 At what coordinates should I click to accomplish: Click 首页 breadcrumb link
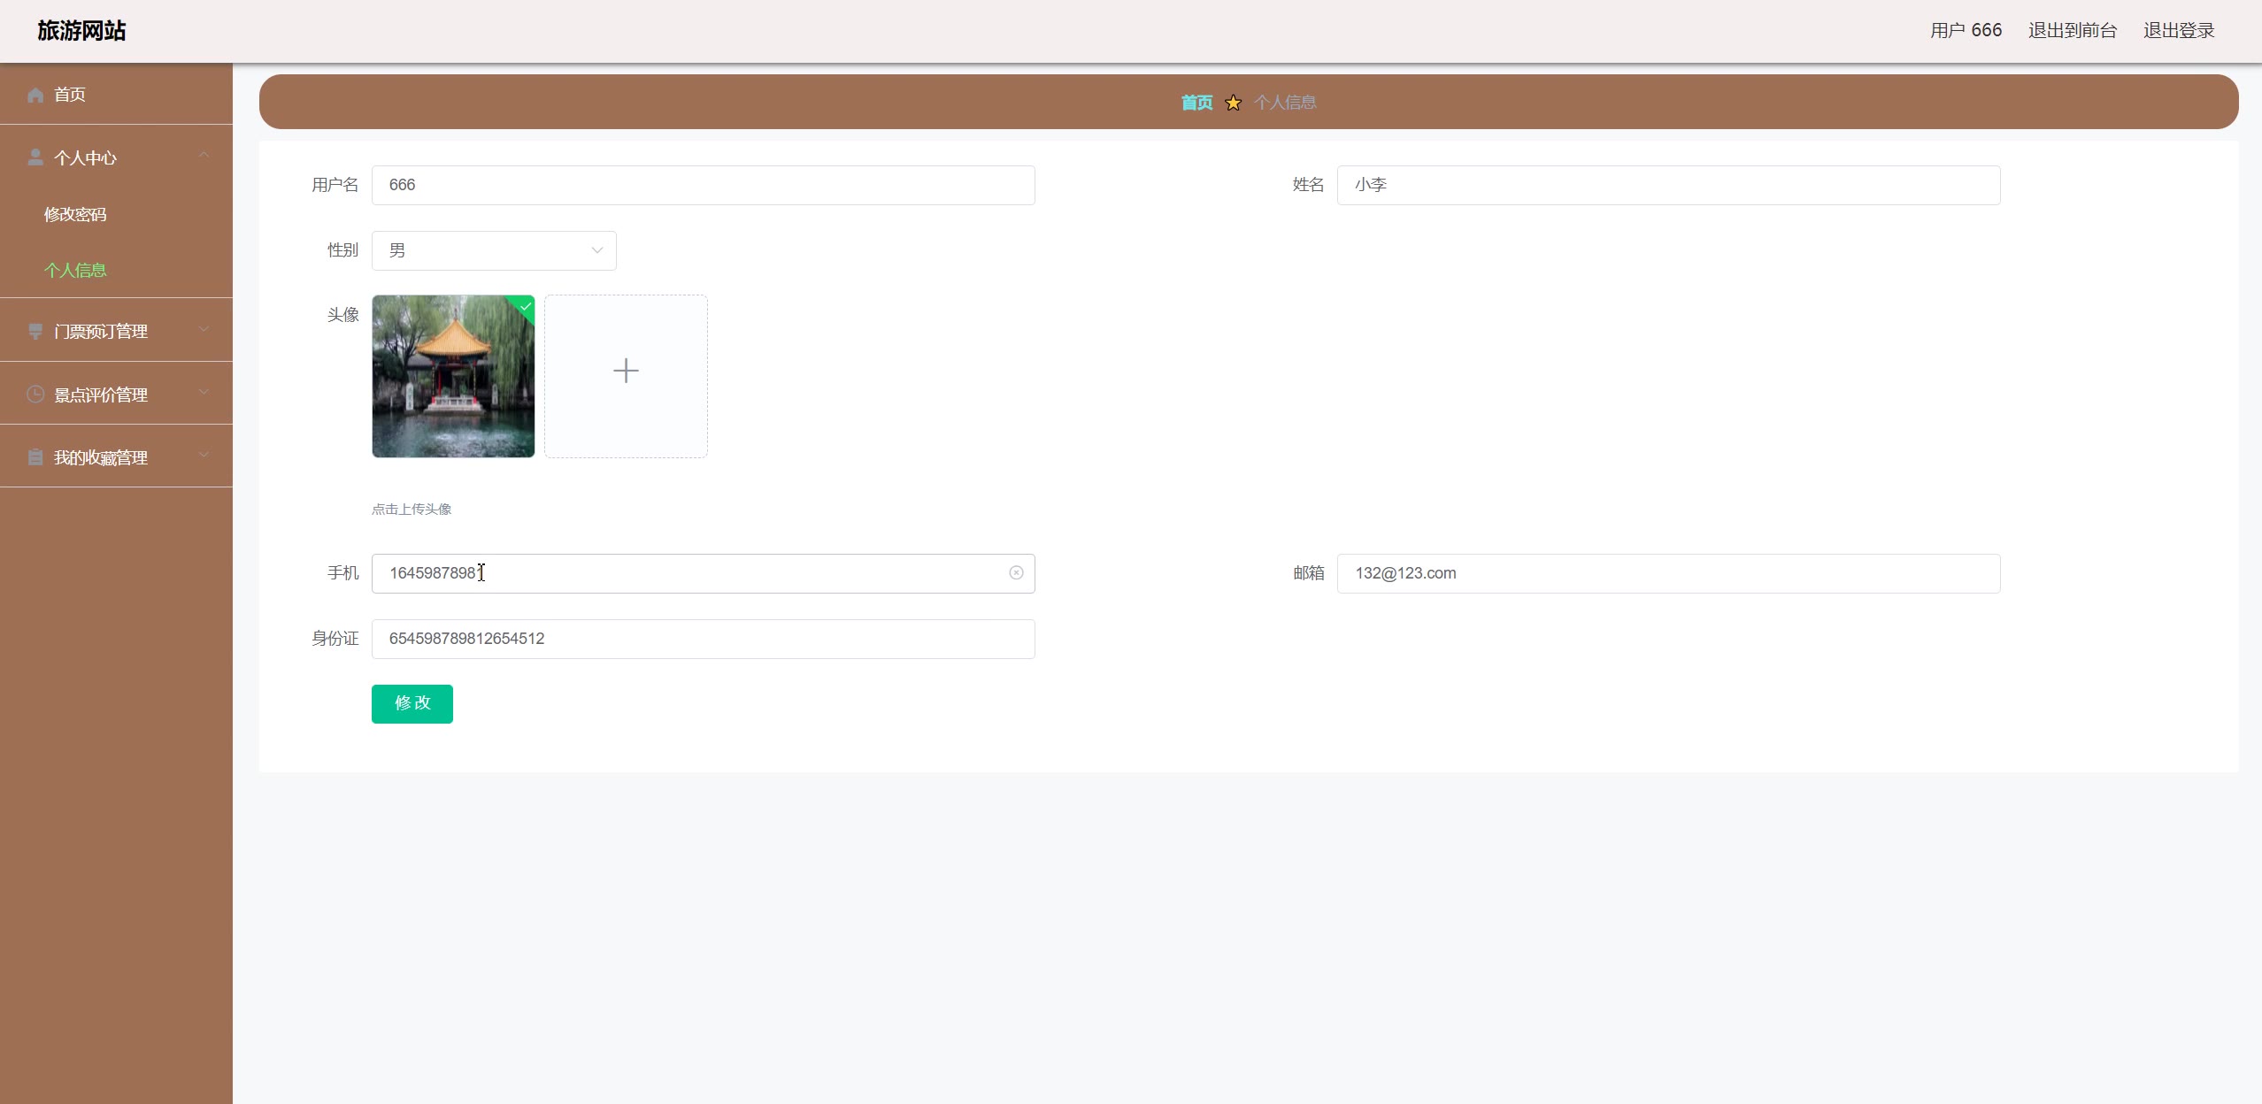1196,103
